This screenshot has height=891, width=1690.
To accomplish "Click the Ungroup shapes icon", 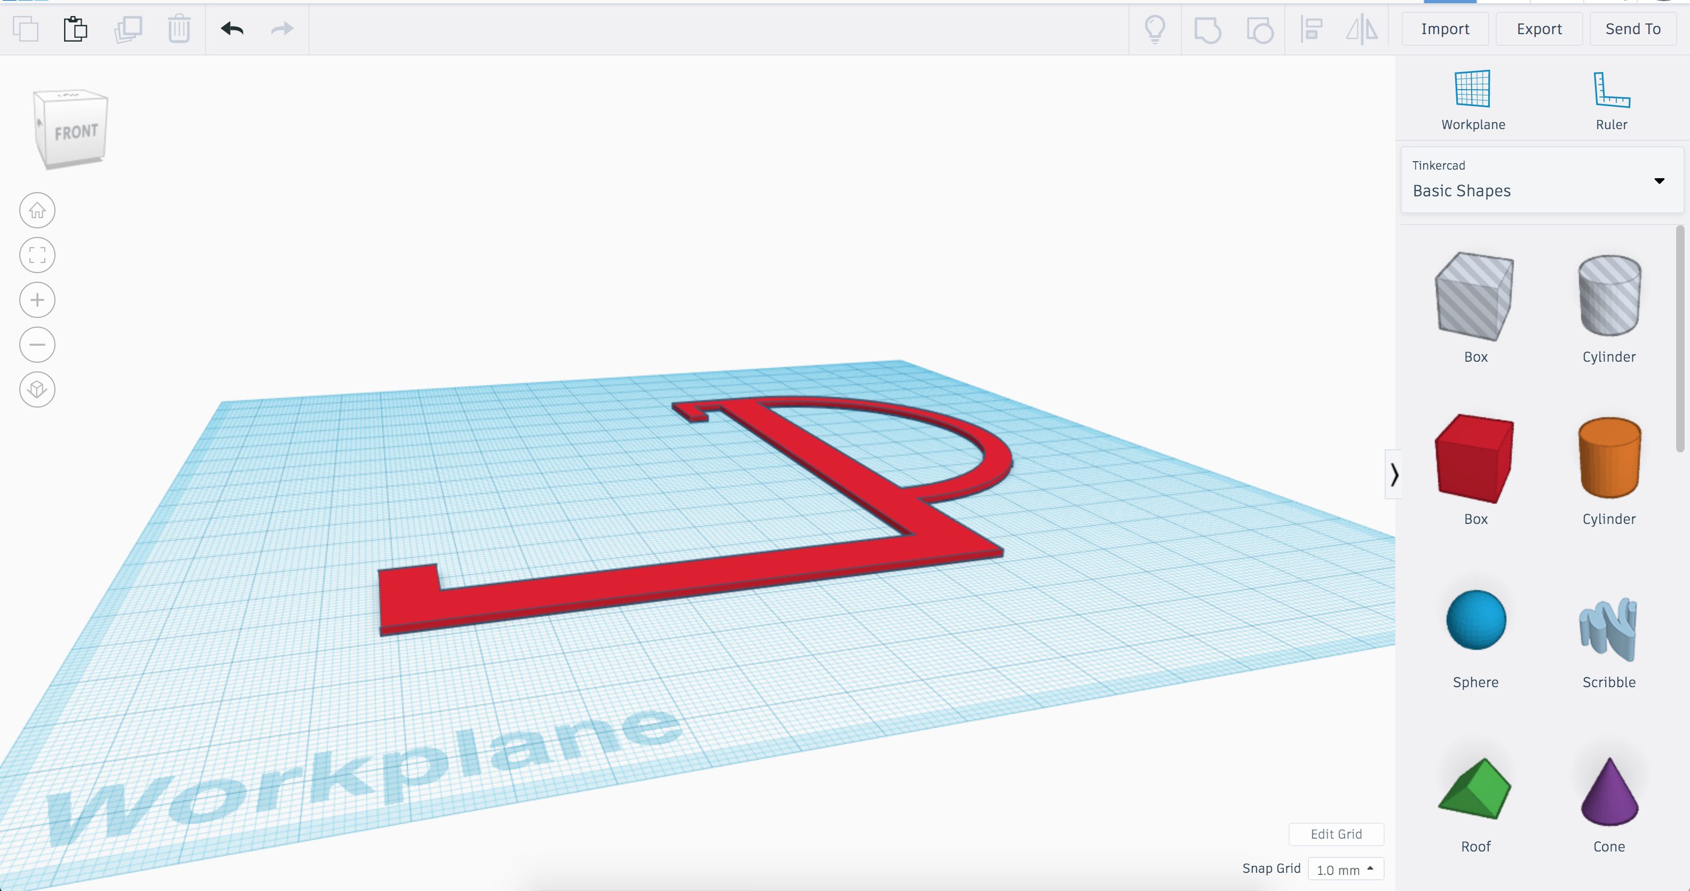I will (x=1260, y=30).
